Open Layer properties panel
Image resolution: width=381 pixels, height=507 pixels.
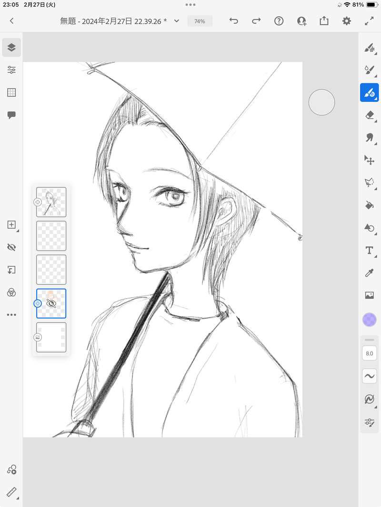tap(11, 70)
